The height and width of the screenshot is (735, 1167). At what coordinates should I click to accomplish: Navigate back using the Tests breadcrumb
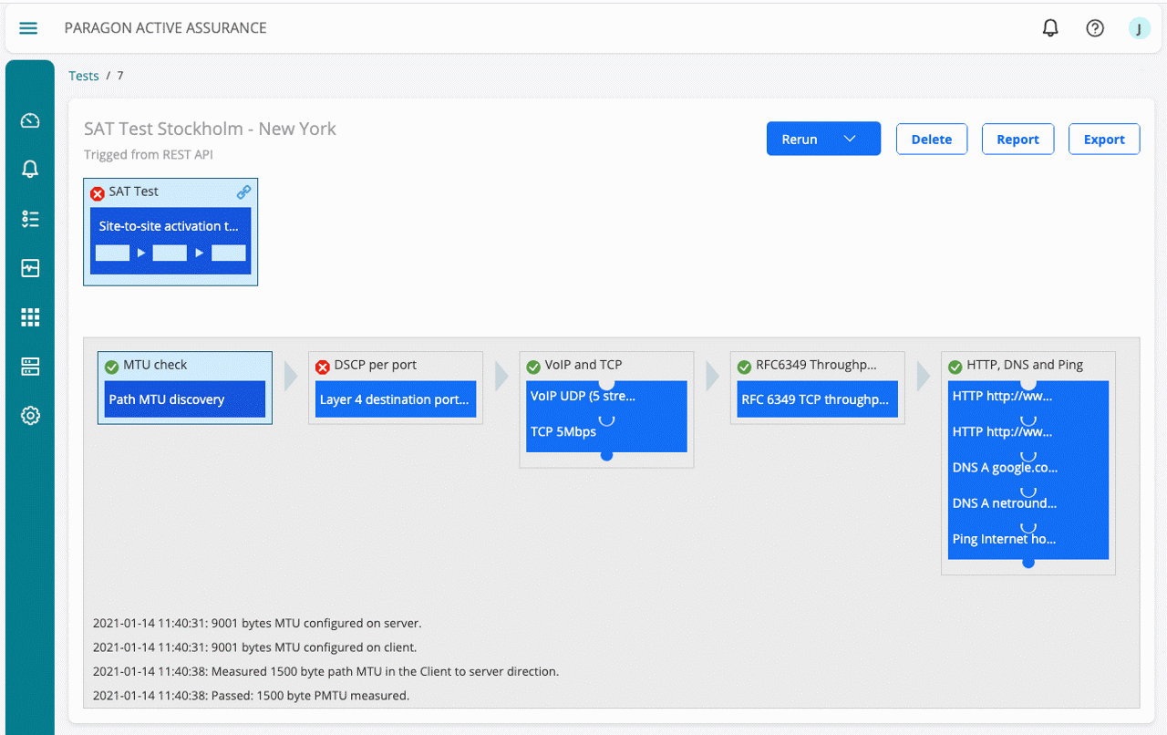coord(84,76)
